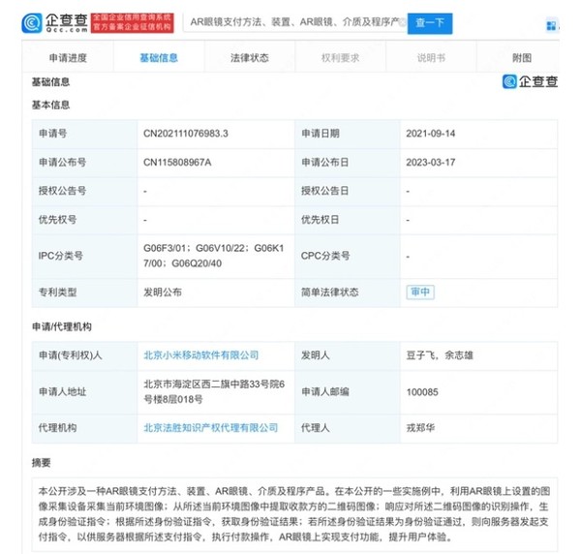The height and width of the screenshot is (554, 581).
Task: Click the 优先权号 label cell
Action: 84,220
